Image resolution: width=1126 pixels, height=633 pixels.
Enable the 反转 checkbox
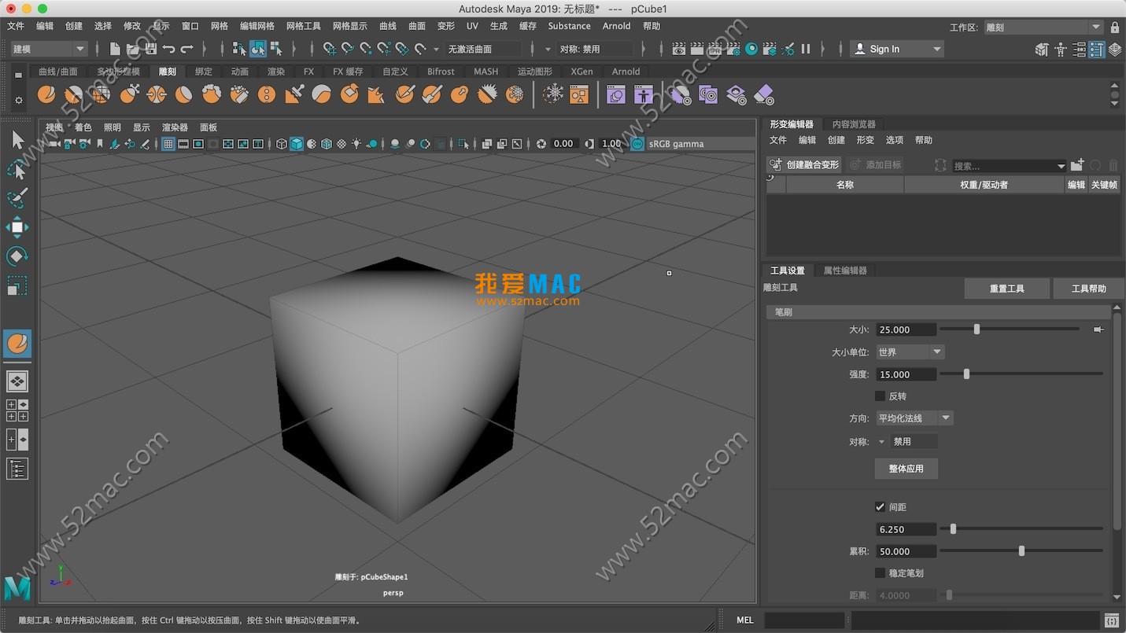pos(880,396)
